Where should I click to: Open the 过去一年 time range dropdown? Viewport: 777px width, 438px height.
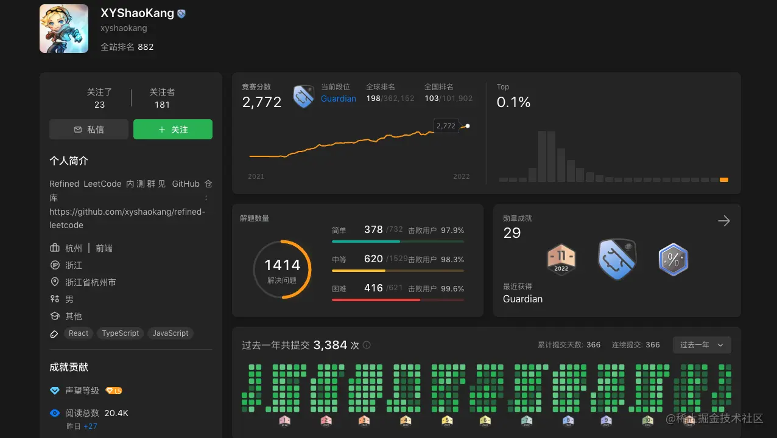(x=701, y=345)
